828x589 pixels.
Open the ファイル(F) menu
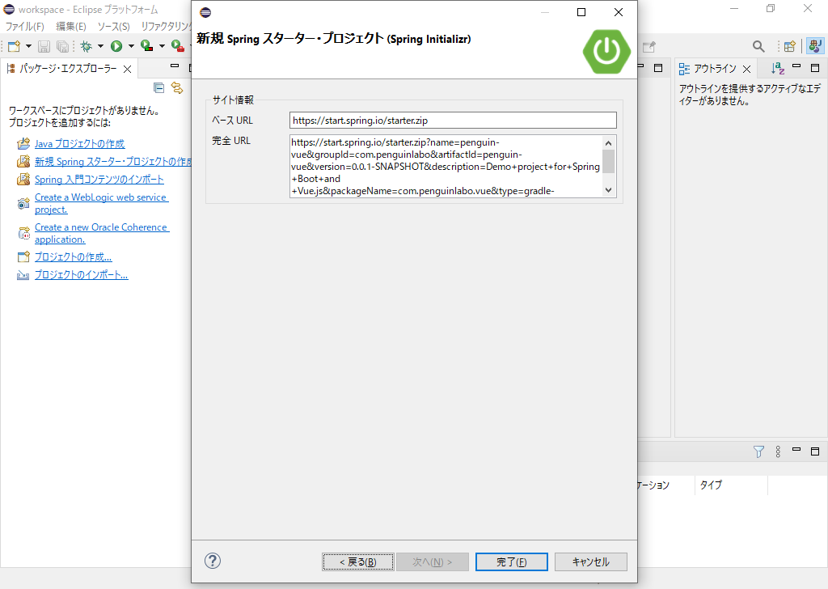click(25, 27)
